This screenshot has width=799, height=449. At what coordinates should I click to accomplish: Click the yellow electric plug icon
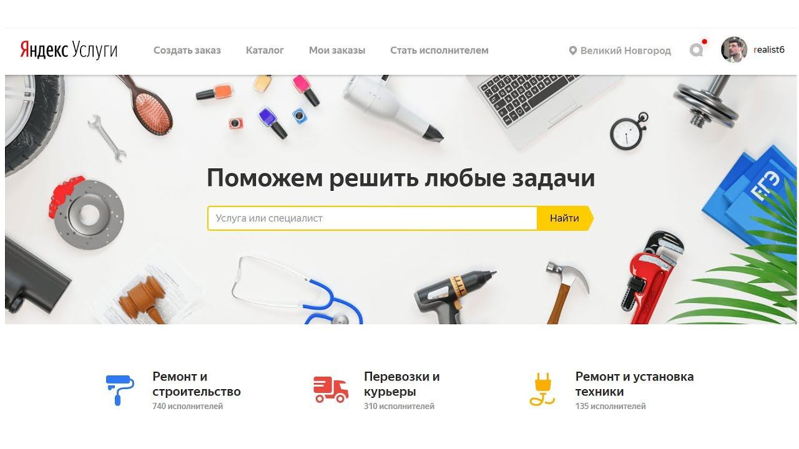[x=542, y=390]
